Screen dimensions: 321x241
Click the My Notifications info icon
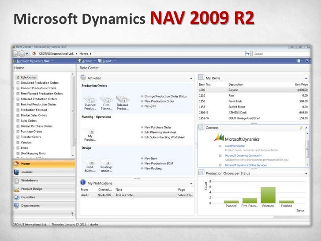click(x=83, y=182)
